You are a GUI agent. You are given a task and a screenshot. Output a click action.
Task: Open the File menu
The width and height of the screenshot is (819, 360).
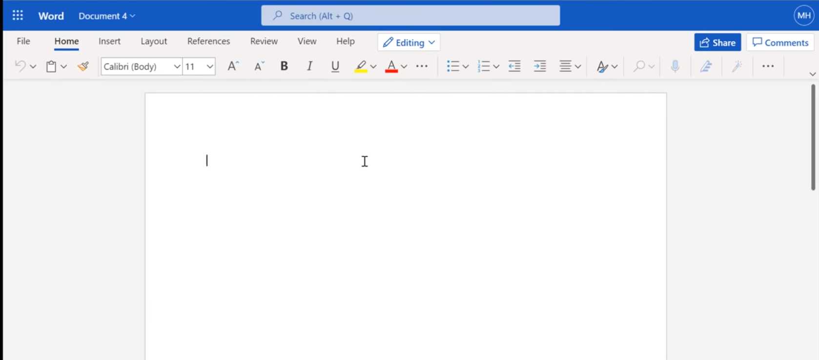(x=23, y=41)
